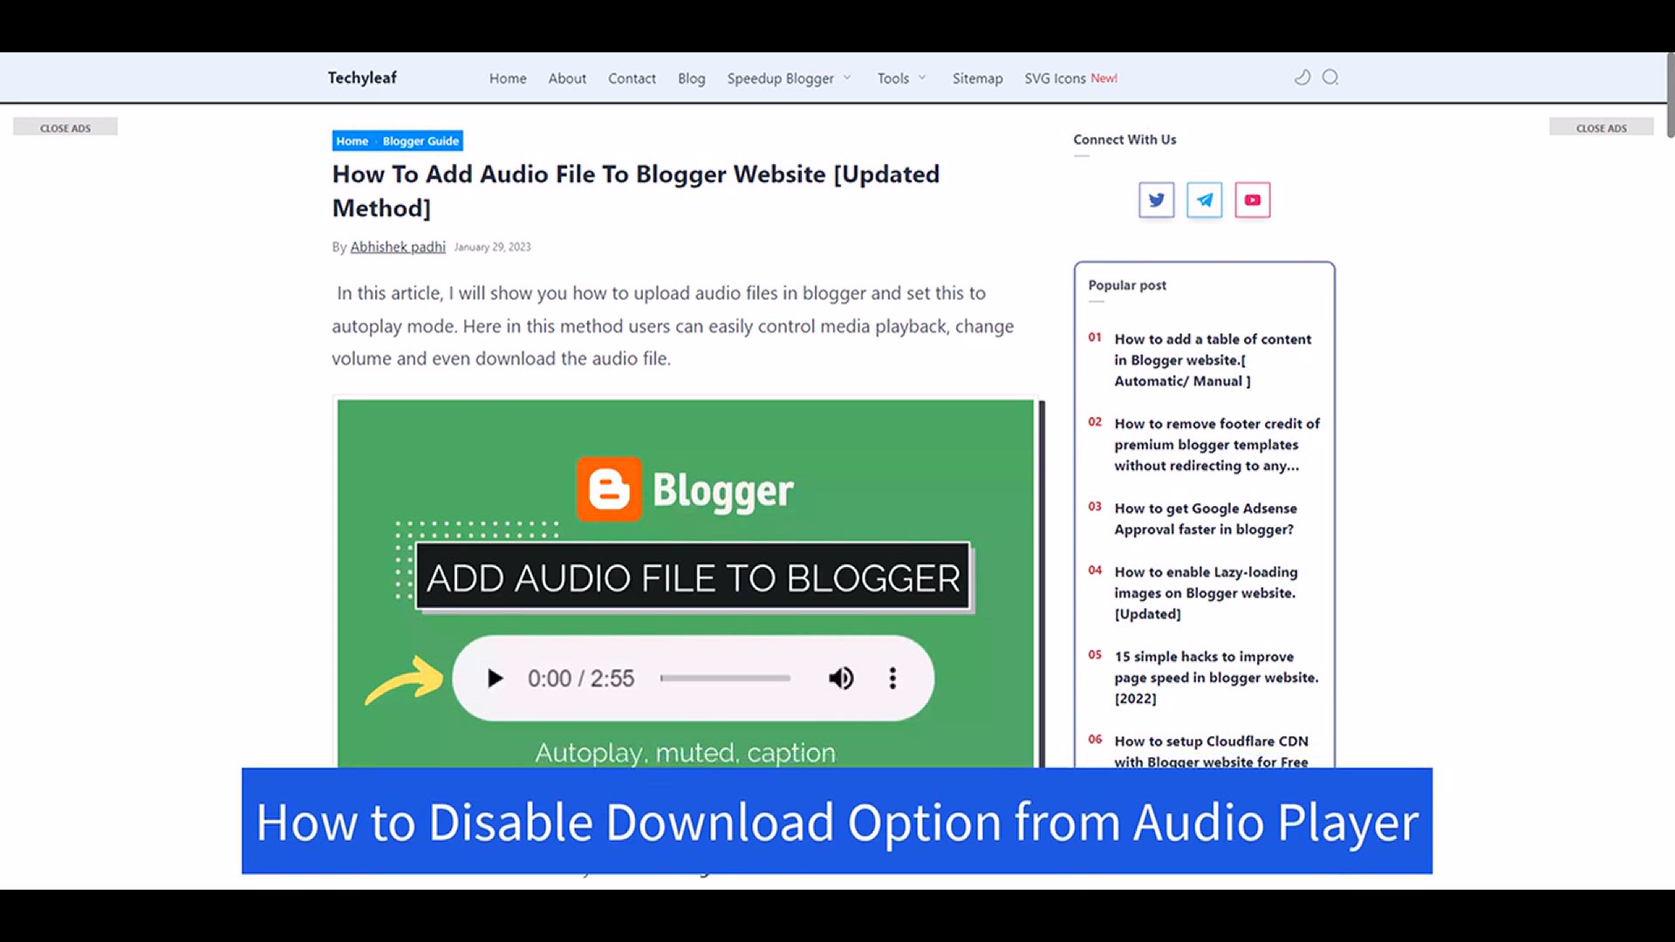The width and height of the screenshot is (1675, 942).
Task: Open 'How to get Google Adsense Approval' post
Action: point(1206,518)
